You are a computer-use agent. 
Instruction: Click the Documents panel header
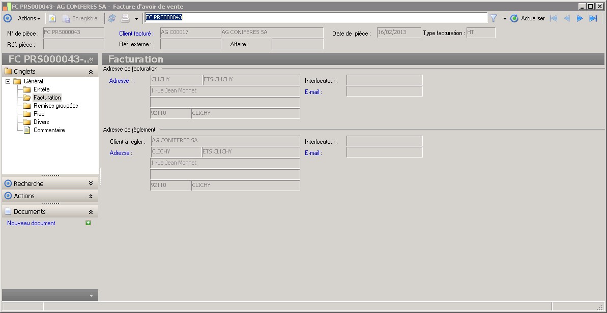click(50, 212)
